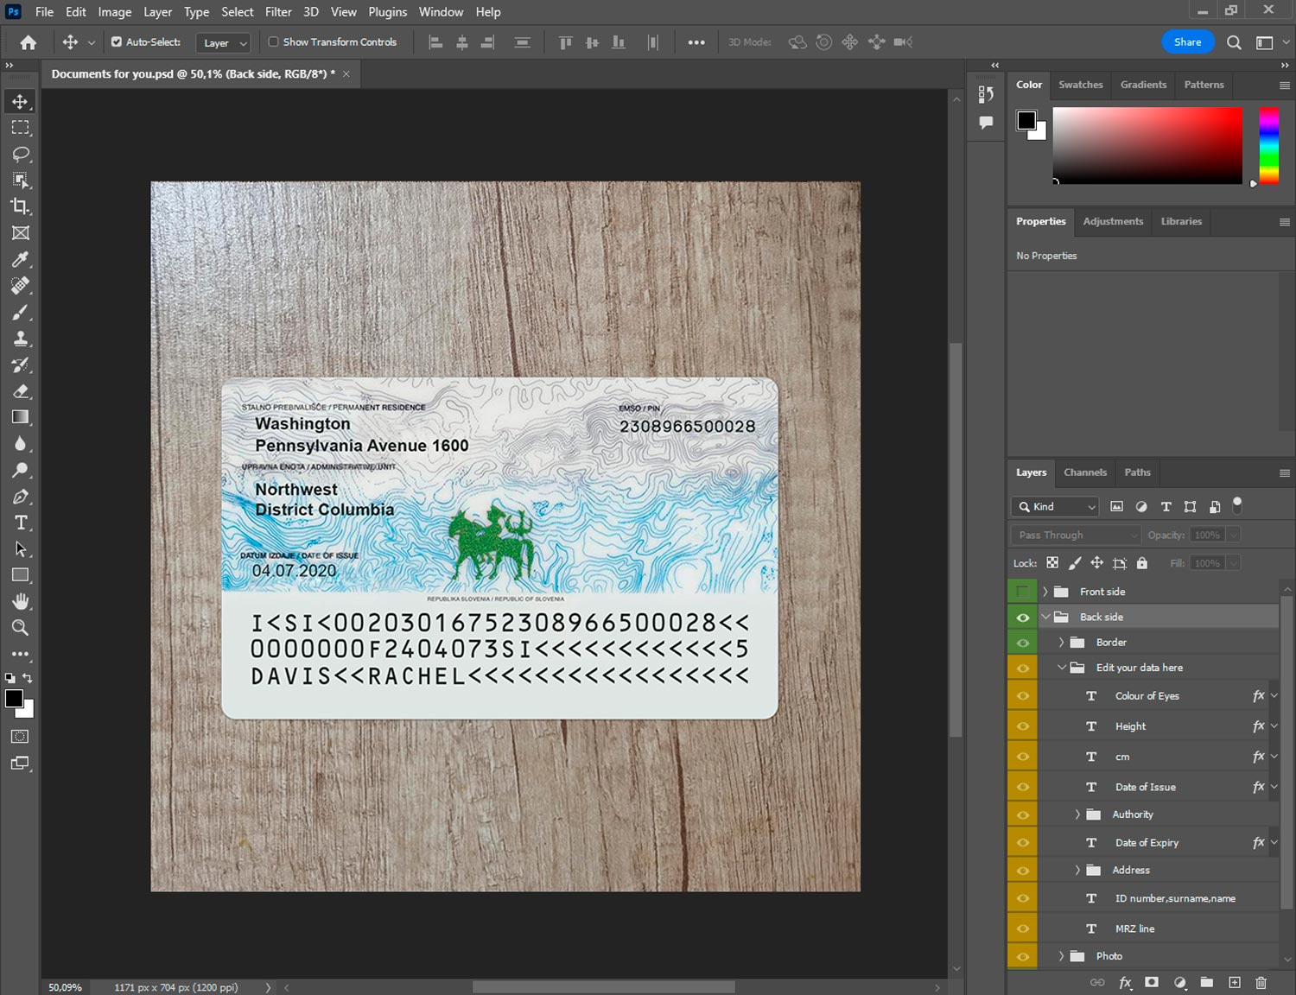Screen dimensions: 1296x995
Task: Open the Auto-Select Layer dropdown
Action: click(223, 42)
